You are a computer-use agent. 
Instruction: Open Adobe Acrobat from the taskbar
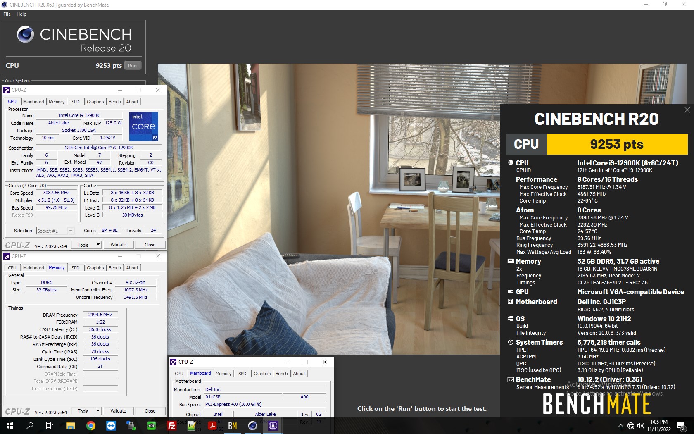click(x=212, y=426)
